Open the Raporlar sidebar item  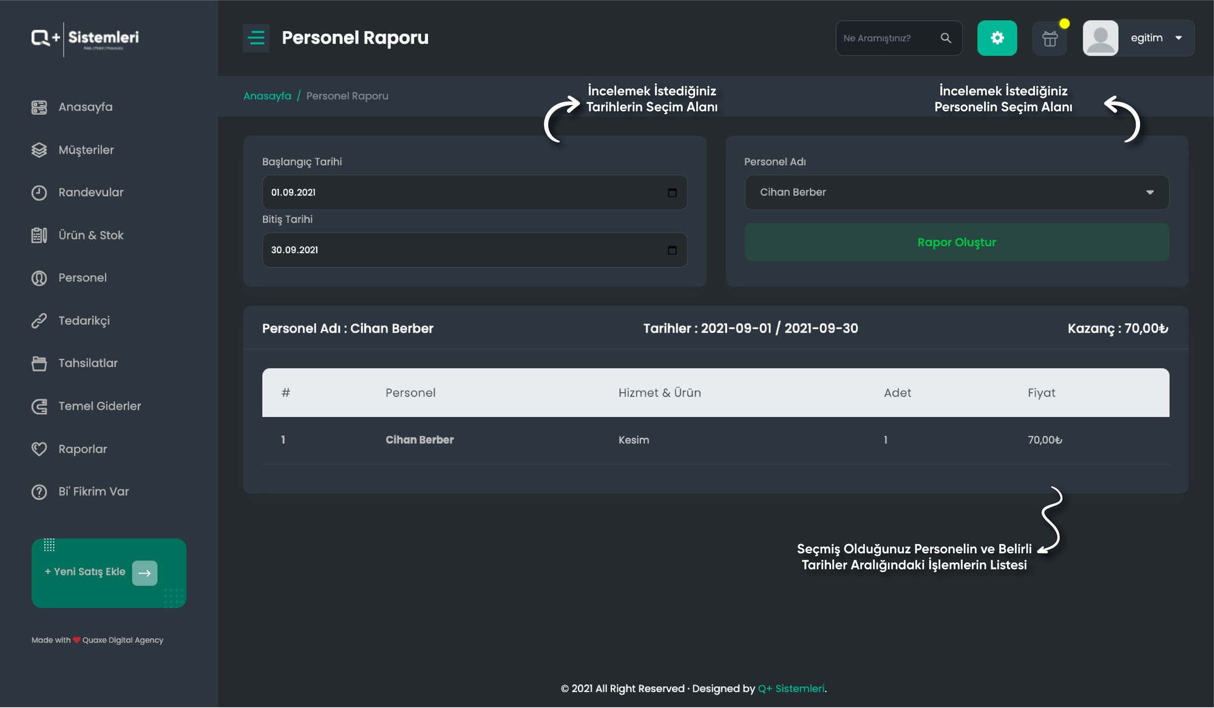83,449
